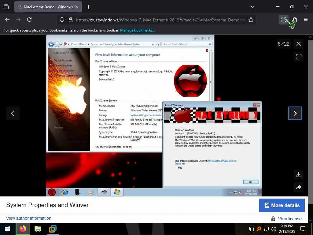Open the volume speaker tray icon
Screen dimensions: 313x235
coord(273,229)
